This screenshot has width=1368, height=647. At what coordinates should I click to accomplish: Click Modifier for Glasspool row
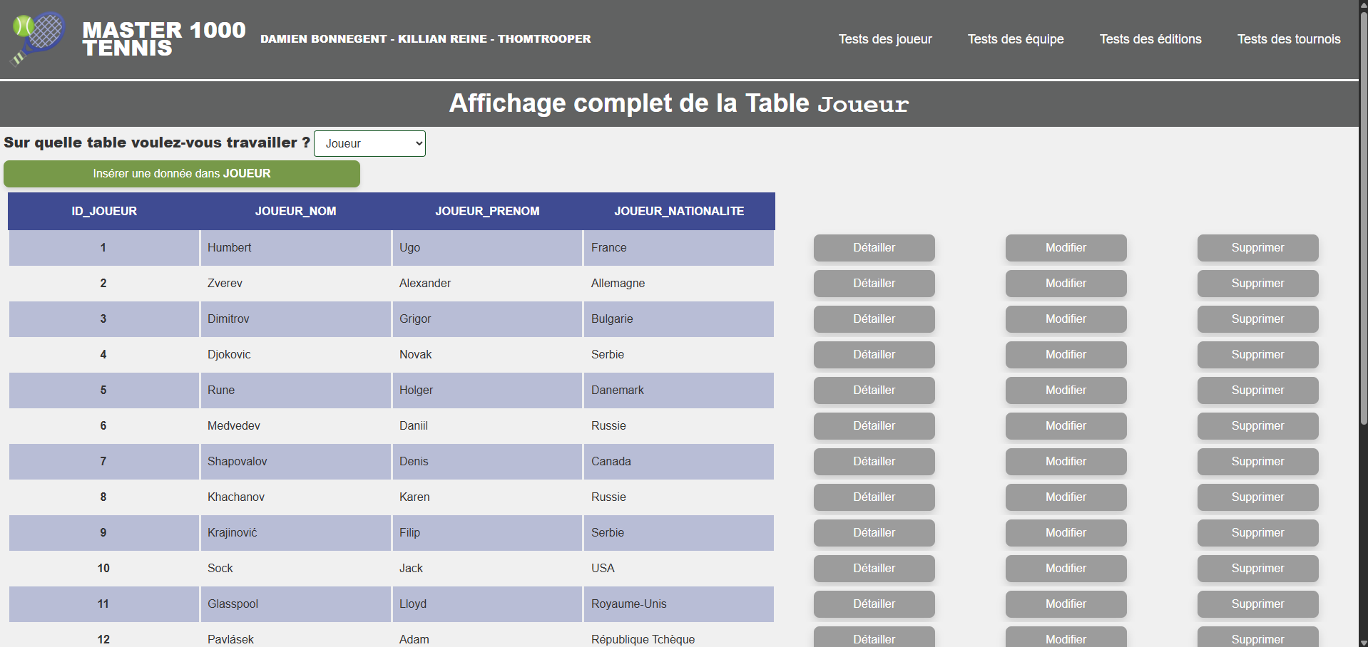point(1066,604)
